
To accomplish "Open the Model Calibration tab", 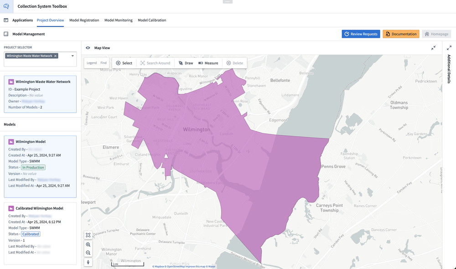I will point(152,20).
